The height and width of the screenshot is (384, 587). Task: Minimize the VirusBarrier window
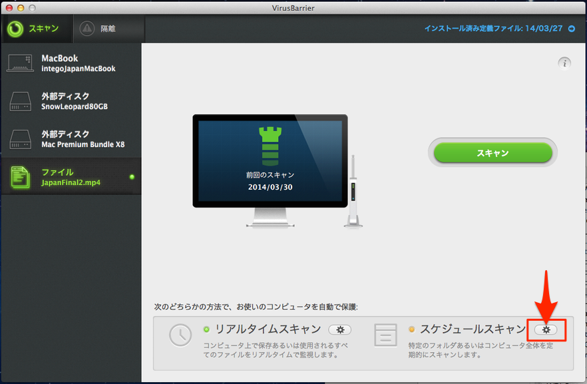(21, 8)
